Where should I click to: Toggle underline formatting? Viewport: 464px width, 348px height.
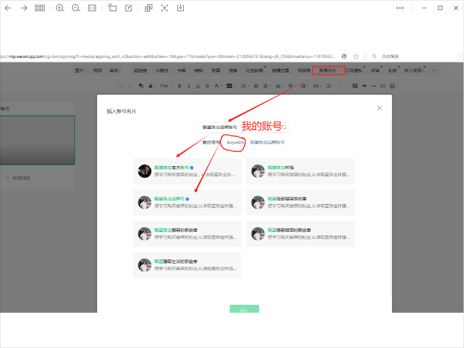[198, 86]
